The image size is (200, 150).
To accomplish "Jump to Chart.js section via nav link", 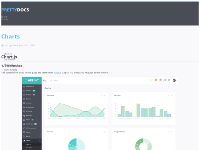I will pyautogui.click(x=7, y=54).
